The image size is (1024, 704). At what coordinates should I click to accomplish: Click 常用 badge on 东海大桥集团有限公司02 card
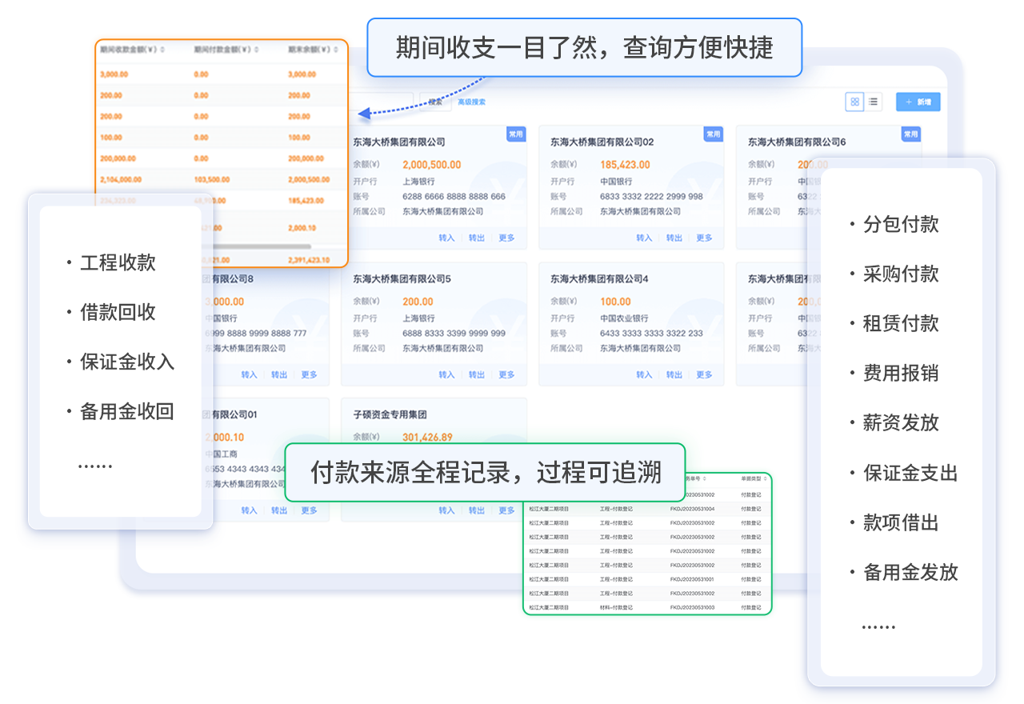[713, 134]
